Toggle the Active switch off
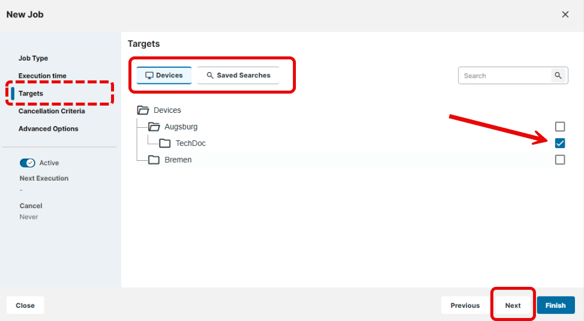The height and width of the screenshot is (321, 584). pyautogui.click(x=28, y=163)
